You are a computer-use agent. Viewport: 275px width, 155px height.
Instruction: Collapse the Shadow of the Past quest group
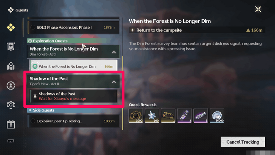click(x=114, y=82)
